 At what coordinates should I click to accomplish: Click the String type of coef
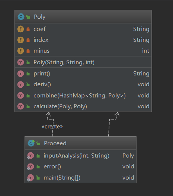141,29
